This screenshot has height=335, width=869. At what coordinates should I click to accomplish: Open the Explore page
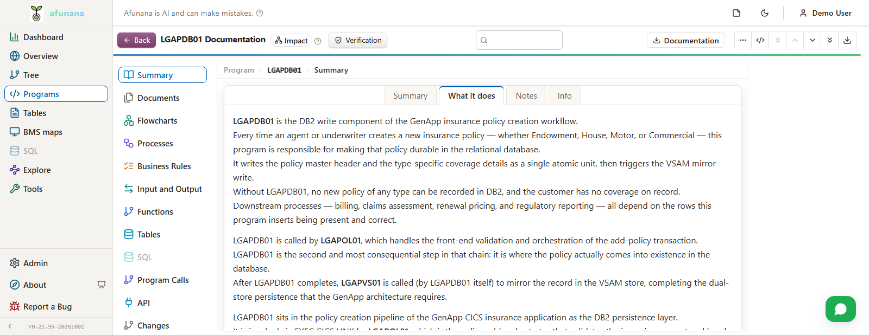coord(56,170)
